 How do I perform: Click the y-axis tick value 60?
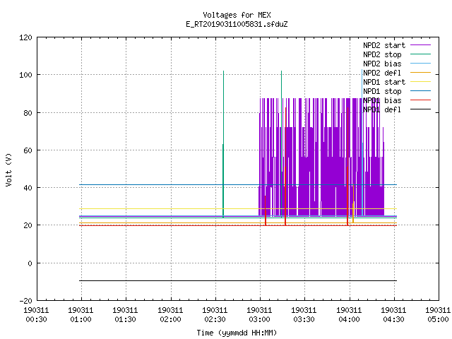(x=28, y=150)
